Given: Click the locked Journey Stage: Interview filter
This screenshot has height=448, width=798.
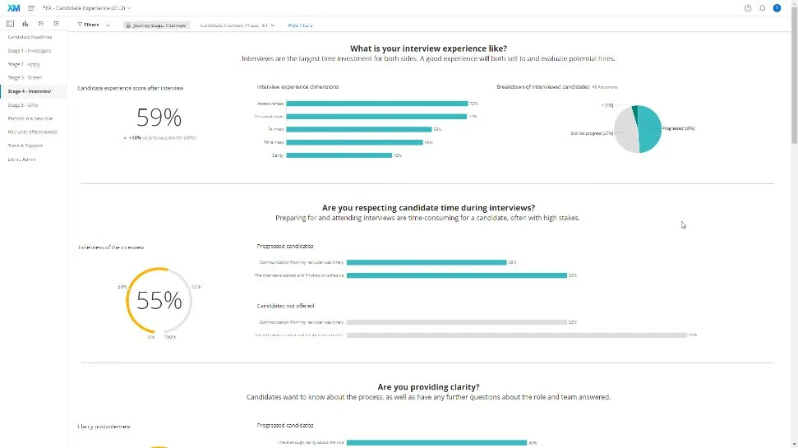Looking at the screenshot, I should pyautogui.click(x=156, y=25).
